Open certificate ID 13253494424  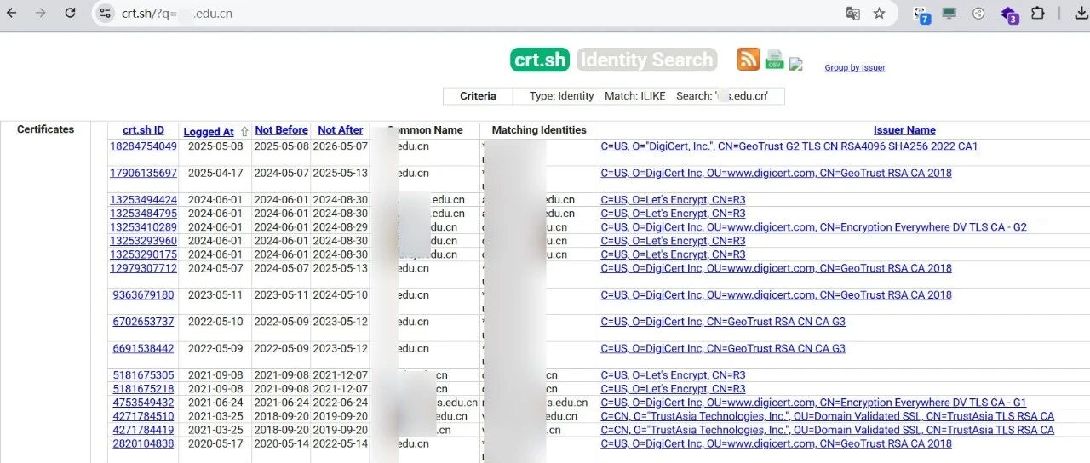tap(143, 200)
